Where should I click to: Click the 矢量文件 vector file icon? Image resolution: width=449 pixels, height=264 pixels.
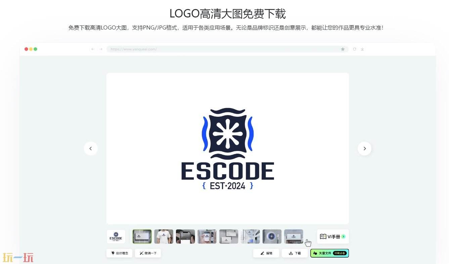pos(315,253)
